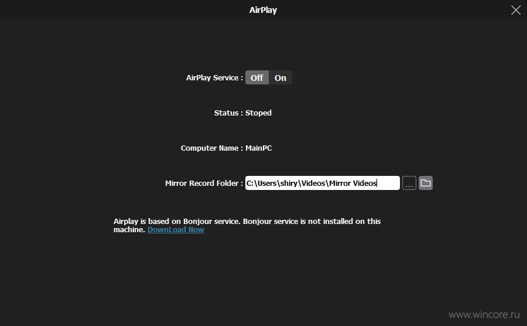This screenshot has height=326, width=527.
Task: Click inside the Mirror Record Folder path field
Action: (x=322, y=183)
